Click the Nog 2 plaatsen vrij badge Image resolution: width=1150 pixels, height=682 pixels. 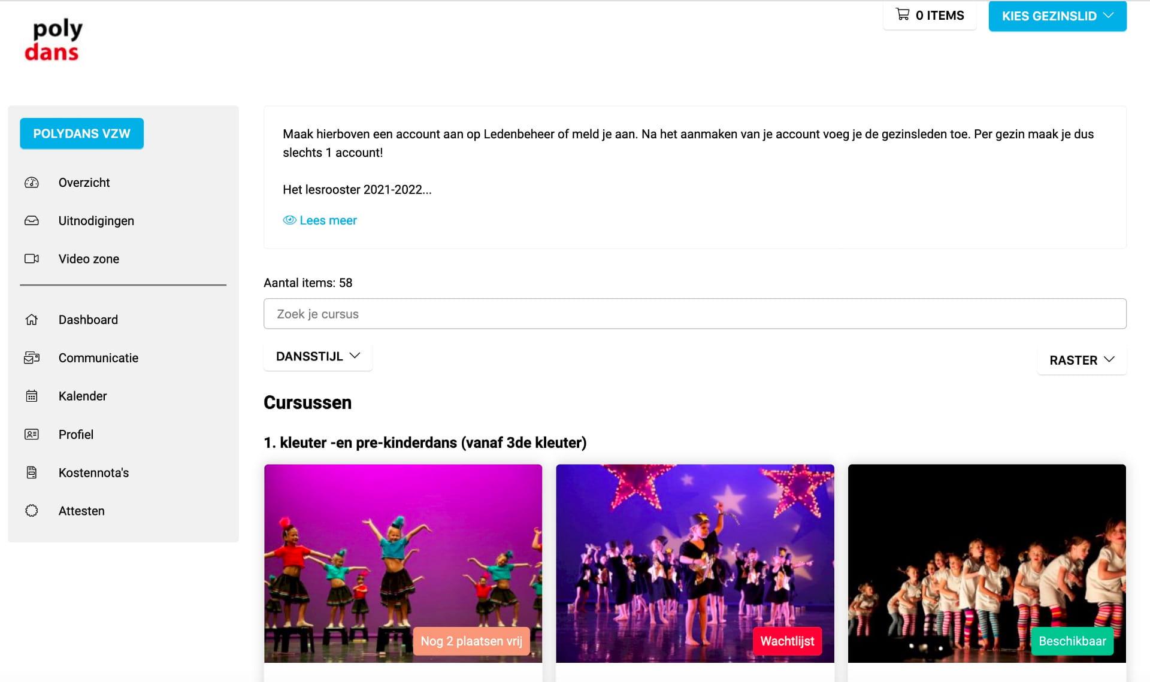tap(471, 641)
